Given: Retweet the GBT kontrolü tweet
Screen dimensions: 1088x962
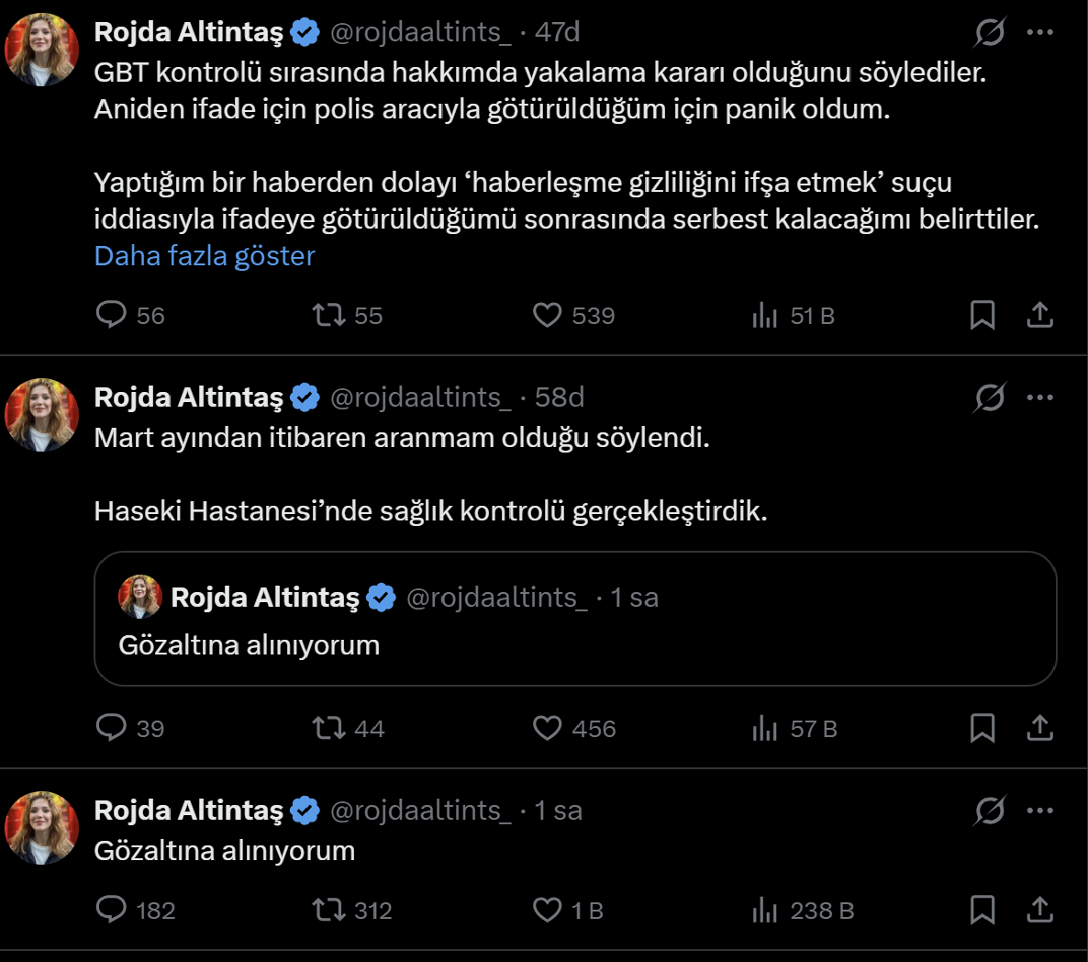Looking at the screenshot, I should click(x=328, y=315).
